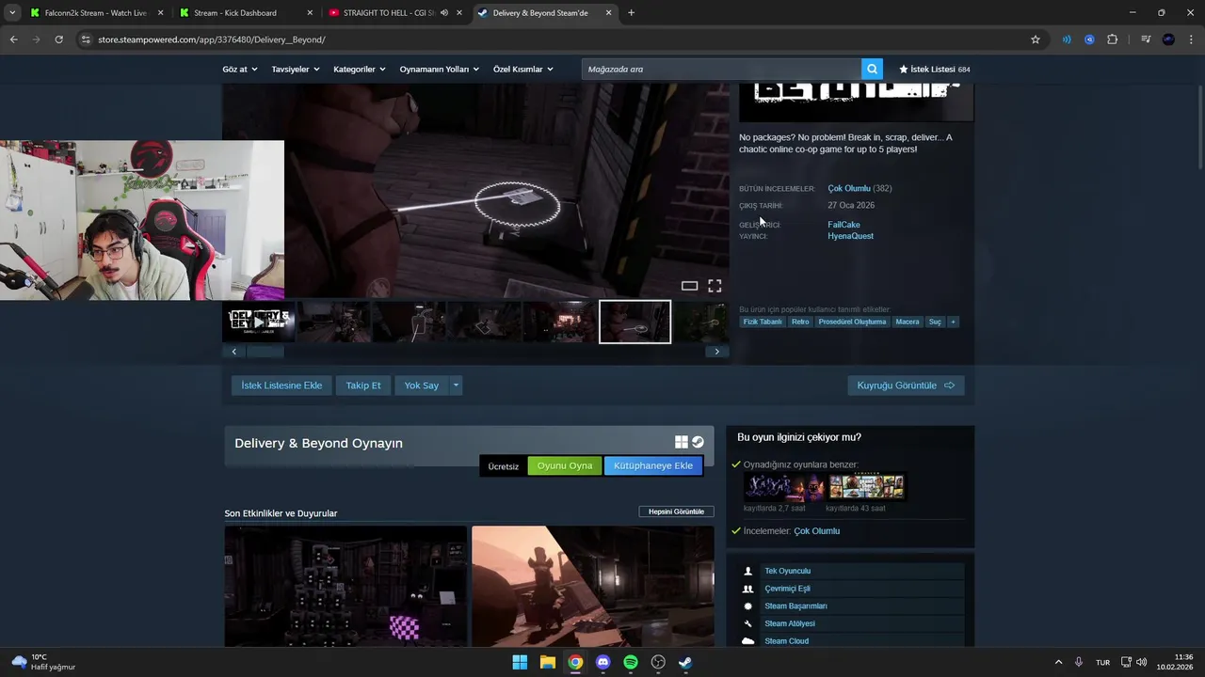Image resolution: width=1205 pixels, height=677 pixels.
Task: Open the Çevrimiçi Eşli feature link
Action: point(787,589)
